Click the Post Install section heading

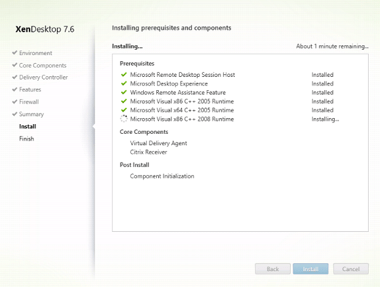point(134,165)
